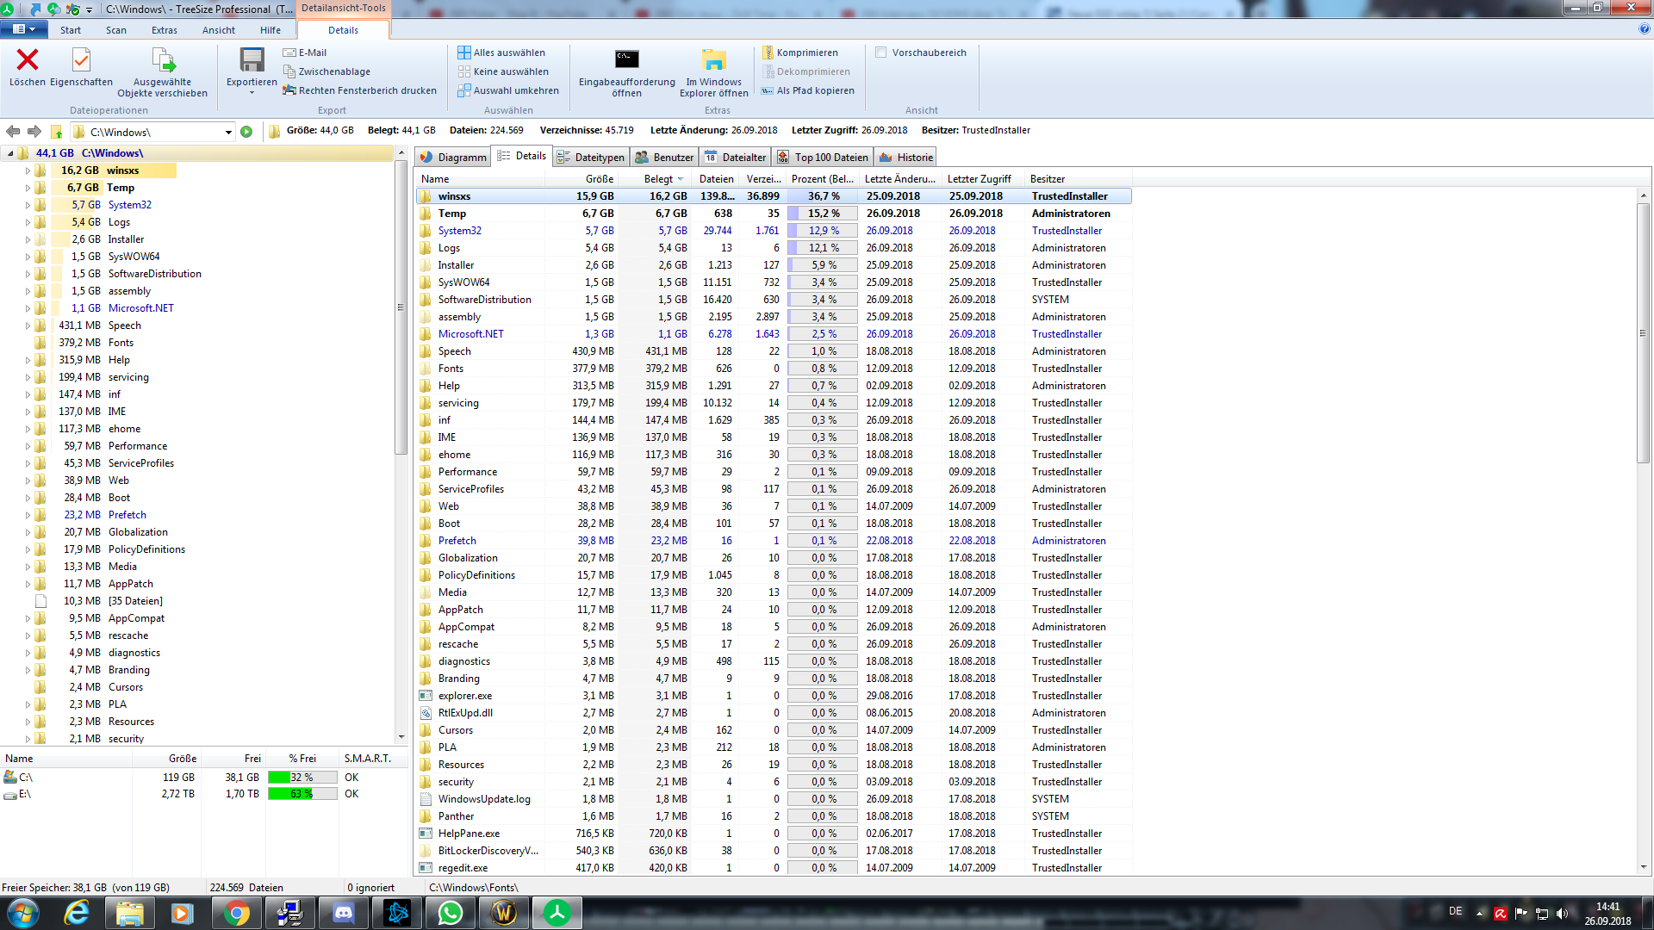
Task: Expand the System32 tree node
Action: click(x=28, y=205)
